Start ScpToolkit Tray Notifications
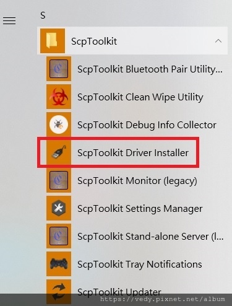 pyautogui.click(x=140, y=264)
